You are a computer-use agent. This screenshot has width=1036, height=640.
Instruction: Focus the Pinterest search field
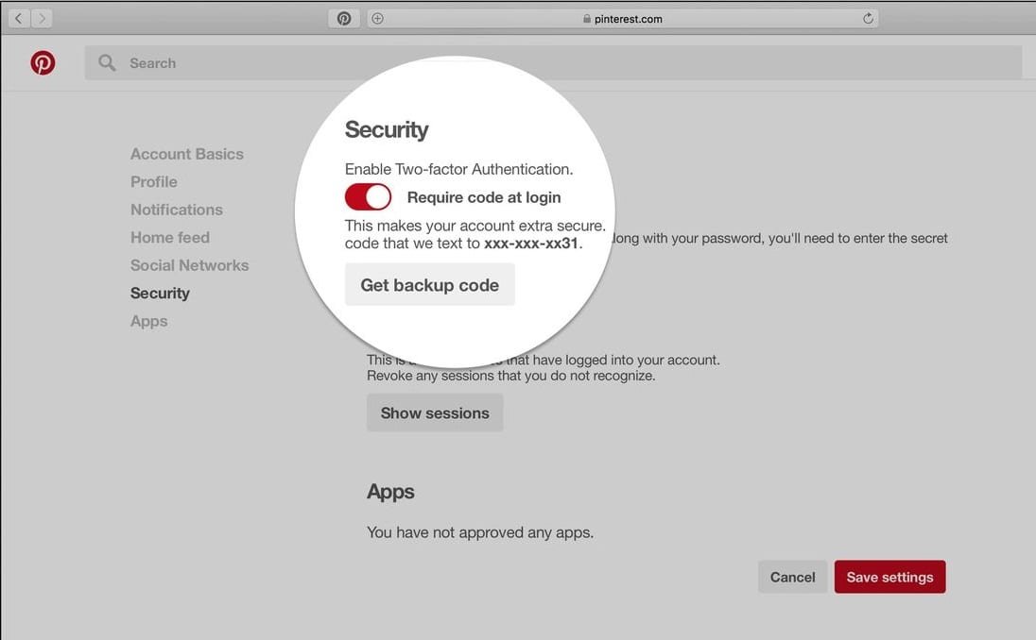(x=567, y=63)
